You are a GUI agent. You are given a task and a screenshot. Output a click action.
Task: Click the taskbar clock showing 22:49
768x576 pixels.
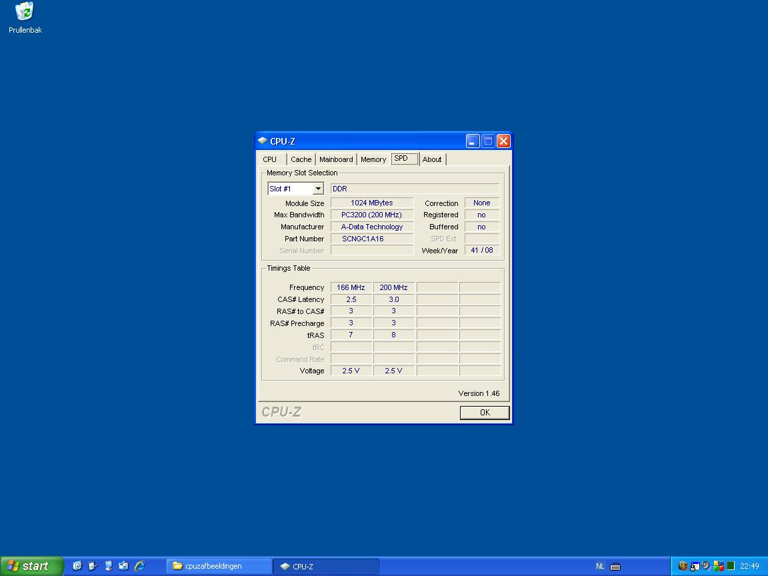pyautogui.click(x=749, y=566)
